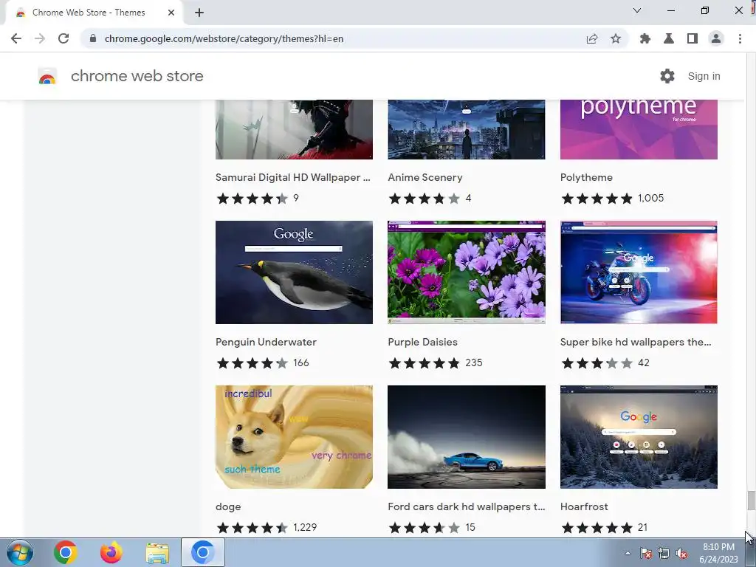Open Action Center flag tray icon
The image size is (756, 567).
point(646,553)
